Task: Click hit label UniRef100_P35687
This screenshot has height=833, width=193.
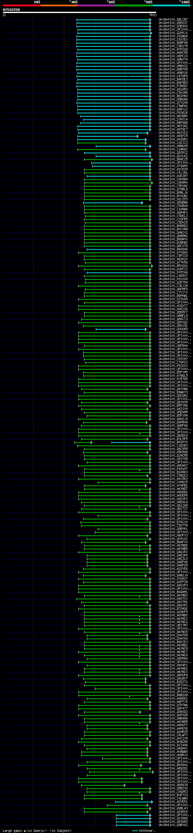Action: pyautogui.click(x=173, y=86)
